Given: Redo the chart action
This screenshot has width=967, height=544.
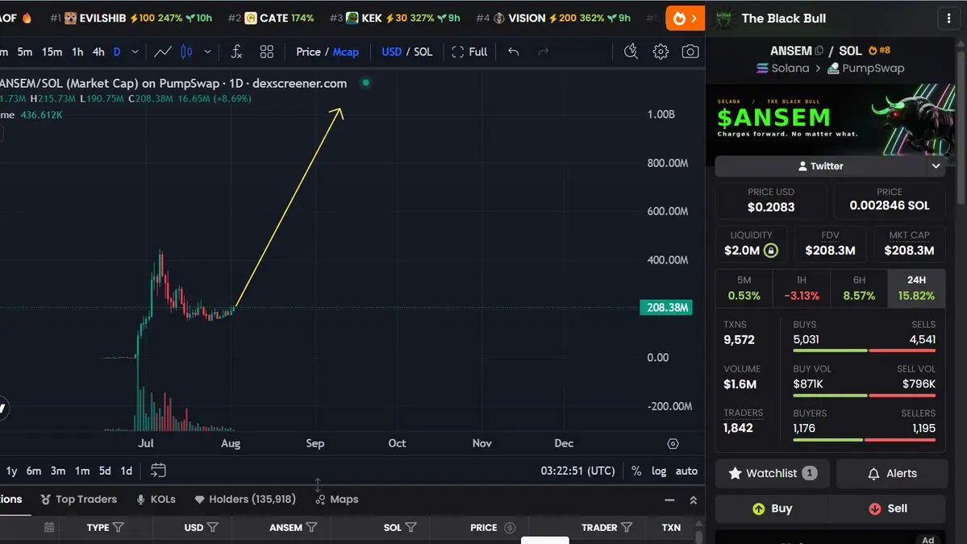Looking at the screenshot, I should [544, 52].
